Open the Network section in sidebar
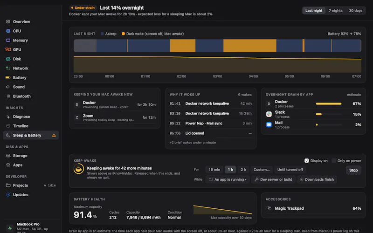Screen dimensions: 373x233 31,68
